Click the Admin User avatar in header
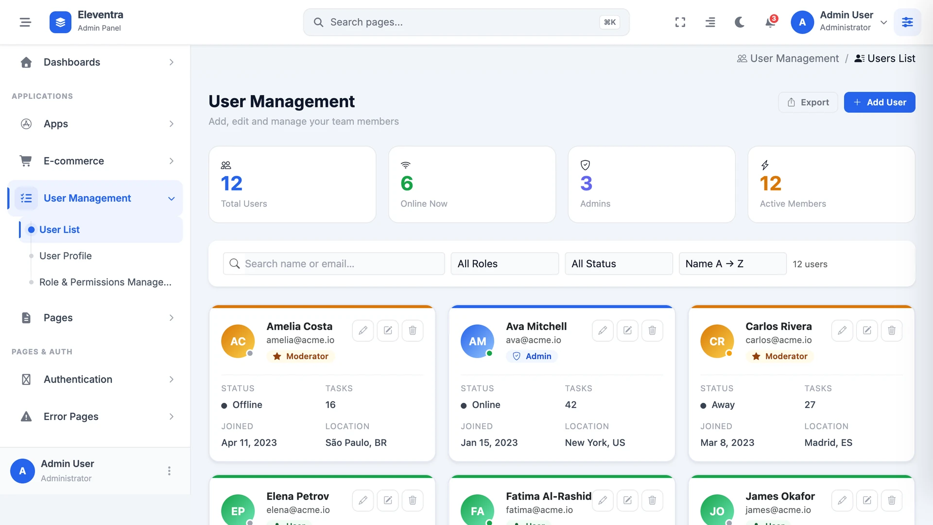This screenshot has width=933, height=525. pyautogui.click(x=802, y=22)
